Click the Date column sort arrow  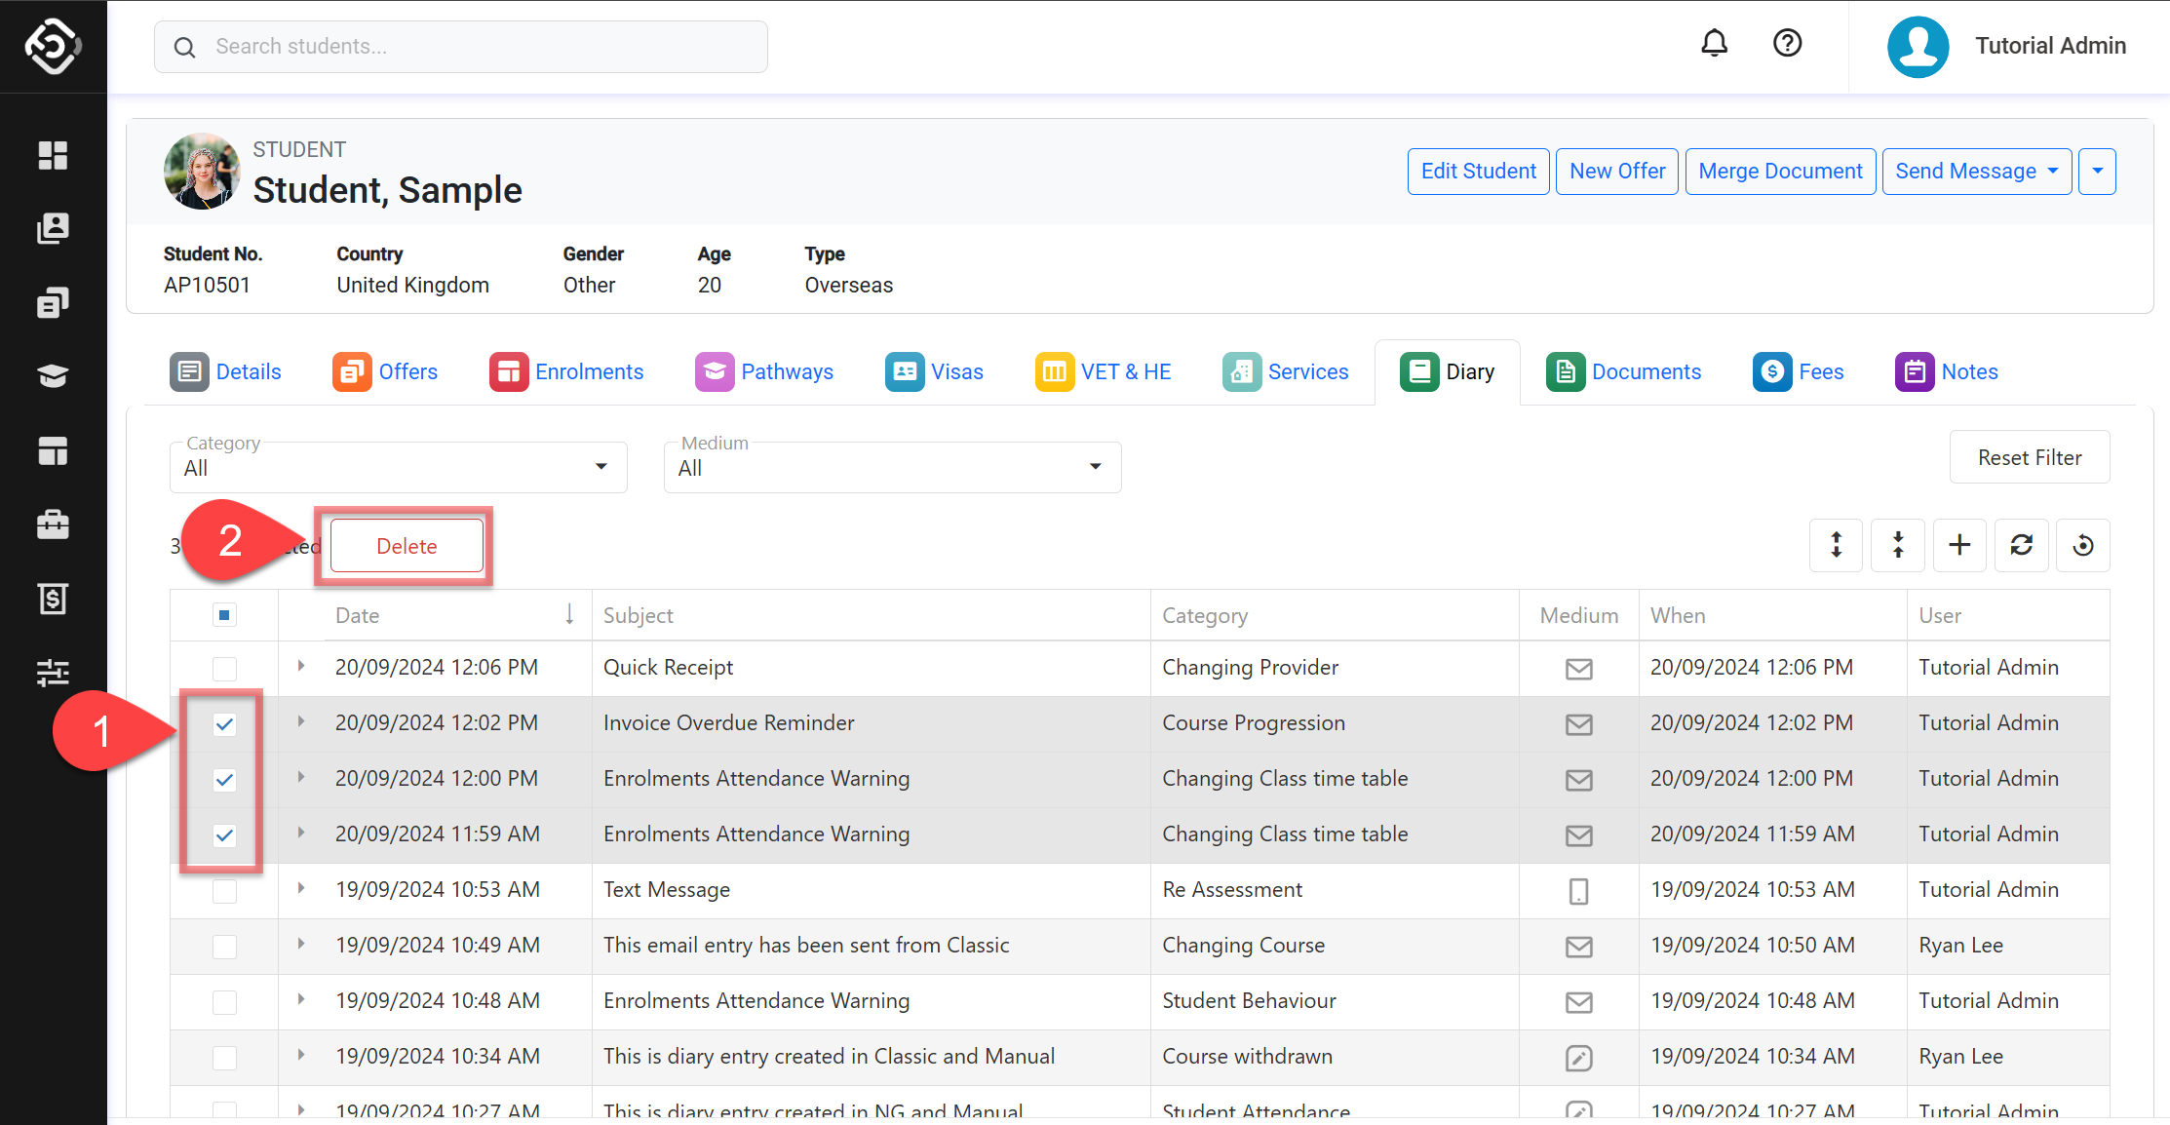click(569, 614)
